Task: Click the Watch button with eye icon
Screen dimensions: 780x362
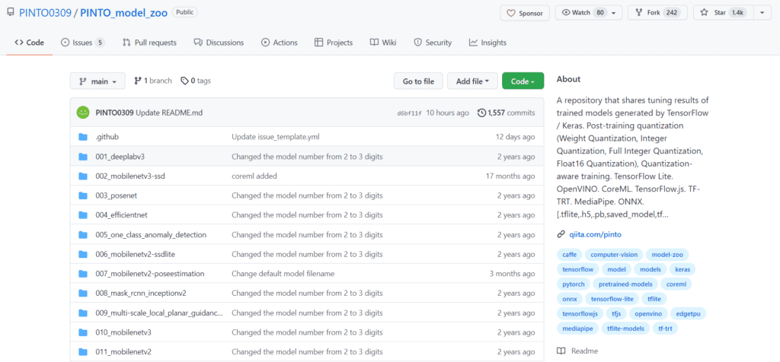Action: 589,13
